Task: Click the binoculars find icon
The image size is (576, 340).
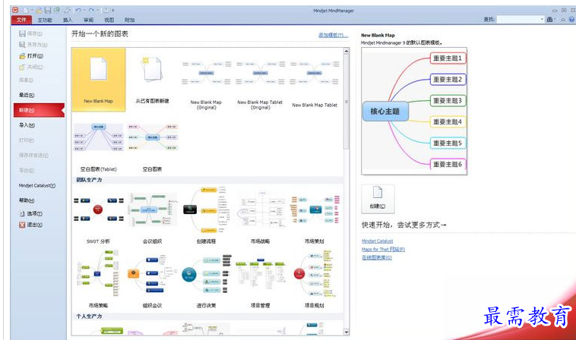Action: pos(549,20)
